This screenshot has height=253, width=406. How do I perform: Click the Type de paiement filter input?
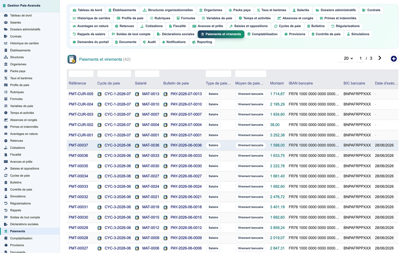tap(219, 74)
